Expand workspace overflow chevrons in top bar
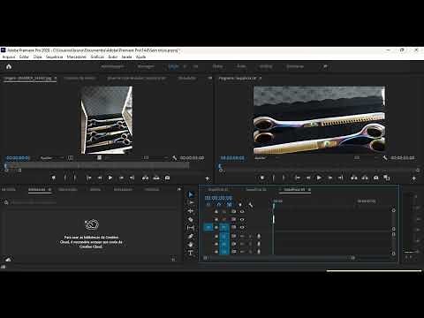Image resolution: width=424 pixels, height=318 pixels. click(325, 66)
